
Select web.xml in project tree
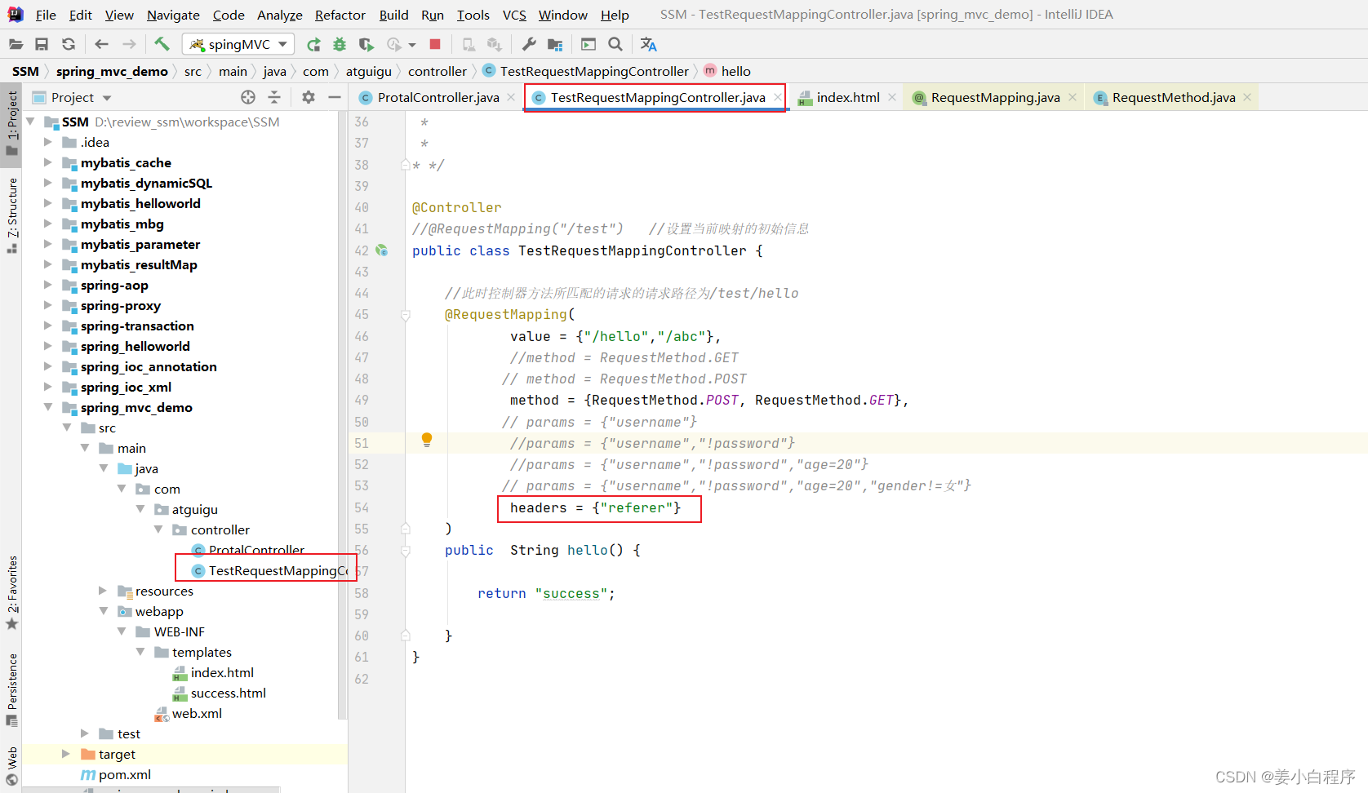click(x=189, y=713)
